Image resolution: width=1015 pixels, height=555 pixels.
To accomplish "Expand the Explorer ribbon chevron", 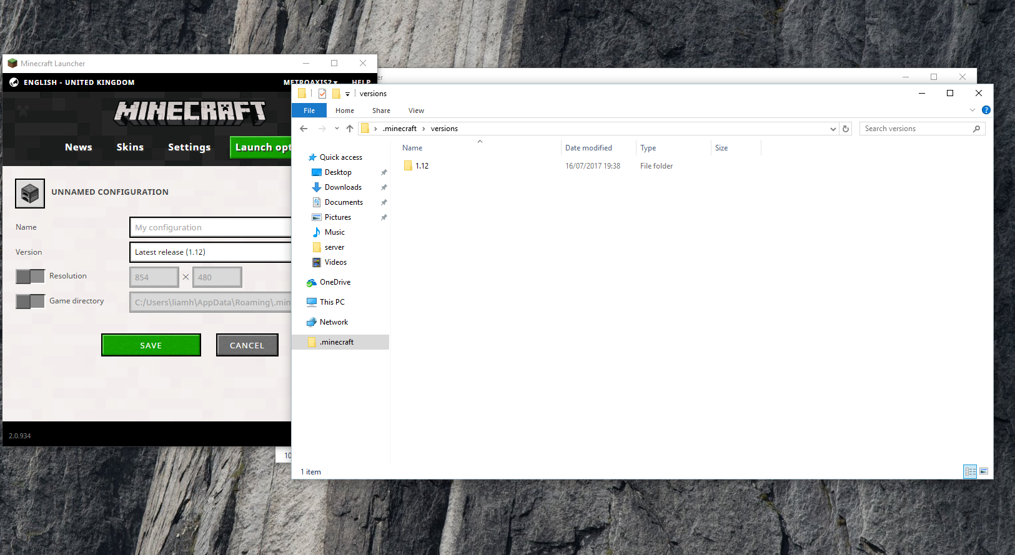I will click(x=973, y=110).
